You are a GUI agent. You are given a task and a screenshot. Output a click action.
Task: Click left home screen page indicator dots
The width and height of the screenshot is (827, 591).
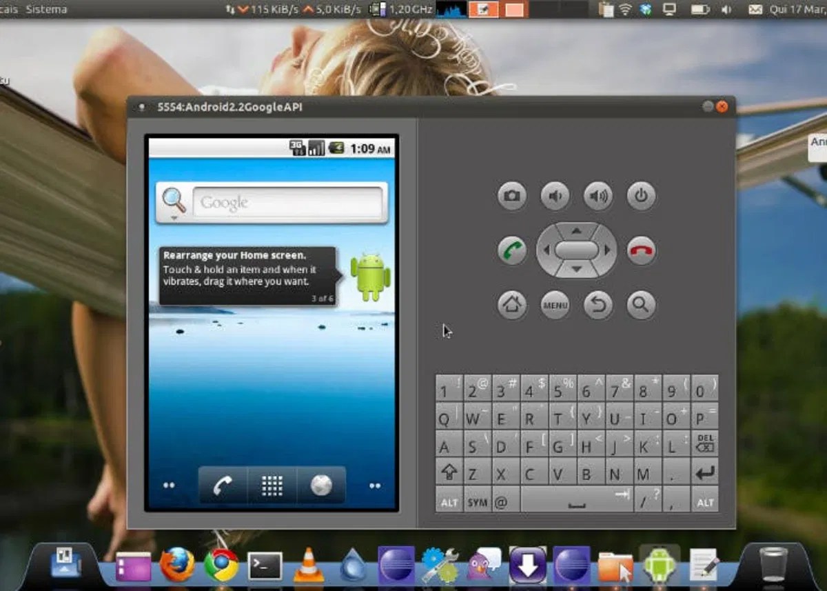[169, 485]
